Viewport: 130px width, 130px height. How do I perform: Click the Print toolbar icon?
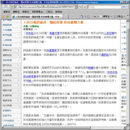coord(95,17)
